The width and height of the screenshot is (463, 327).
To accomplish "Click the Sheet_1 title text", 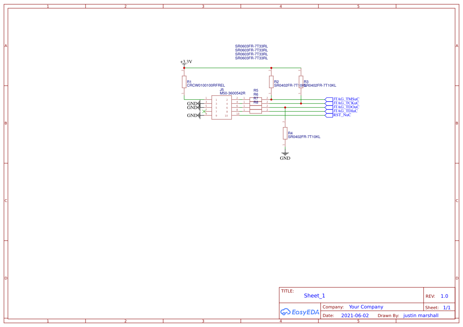I will pyautogui.click(x=314, y=295).
